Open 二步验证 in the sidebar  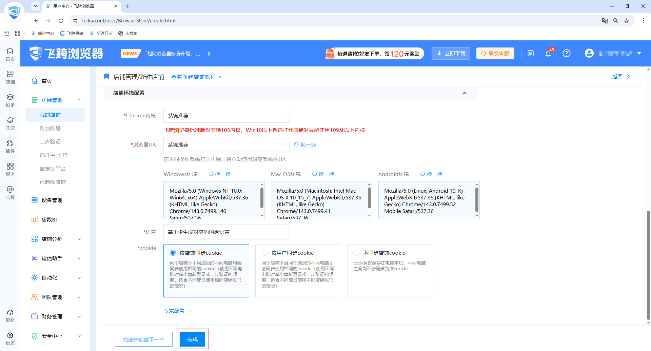(50, 141)
